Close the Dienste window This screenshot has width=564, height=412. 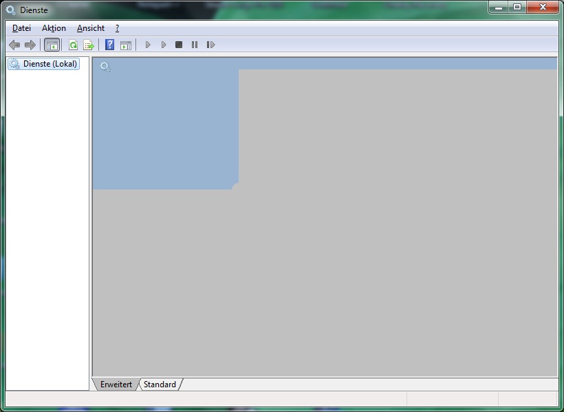pos(543,8)
